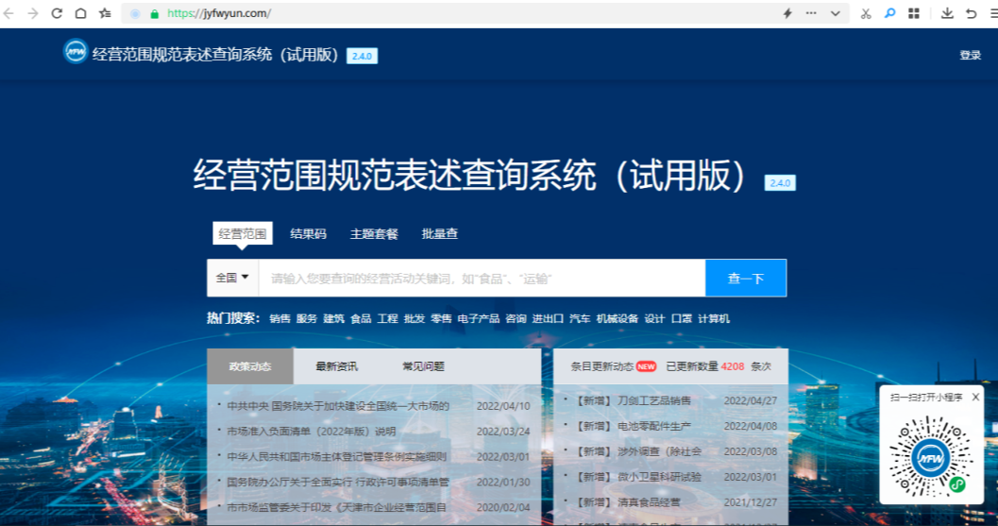This screenshot has height=526, width=998.
Task: Open the address bar three-dots menu
Action: [811, 13]
